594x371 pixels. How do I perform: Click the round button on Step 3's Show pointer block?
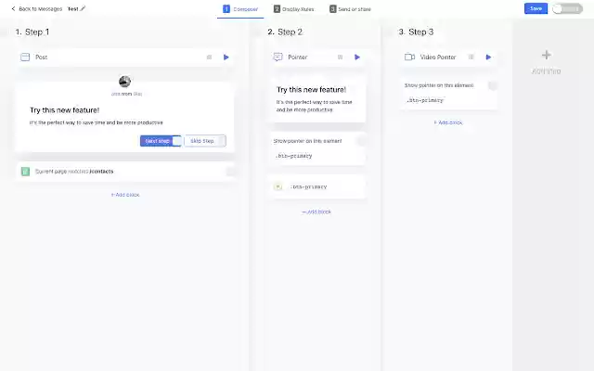[492, 86]
